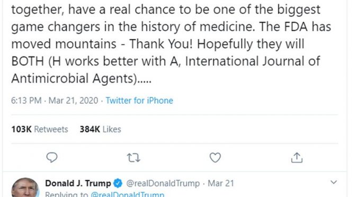
Task: Click the Trump profile avatar thumbnail
Action: click(x=25, y=187)
